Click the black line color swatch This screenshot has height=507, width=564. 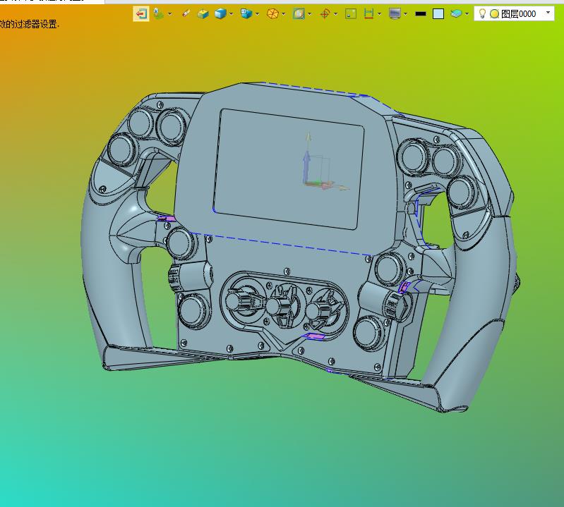(x=421, y=13)
